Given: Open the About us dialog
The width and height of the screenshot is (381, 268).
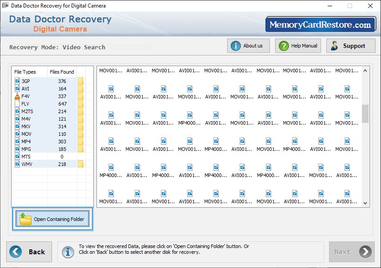Looking at the screenshot, I should coord(249,46).
